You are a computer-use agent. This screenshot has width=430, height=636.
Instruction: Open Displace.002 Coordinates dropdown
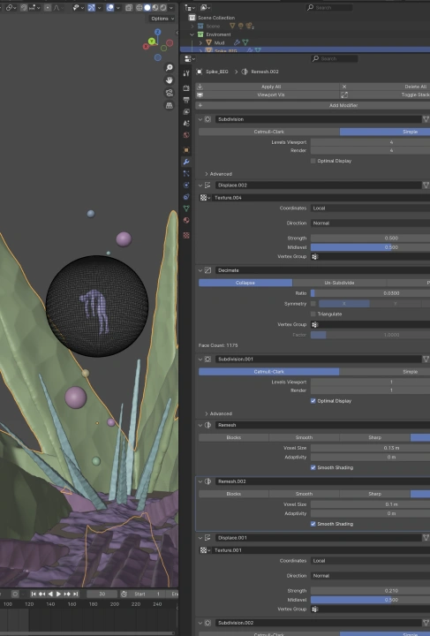370,208
